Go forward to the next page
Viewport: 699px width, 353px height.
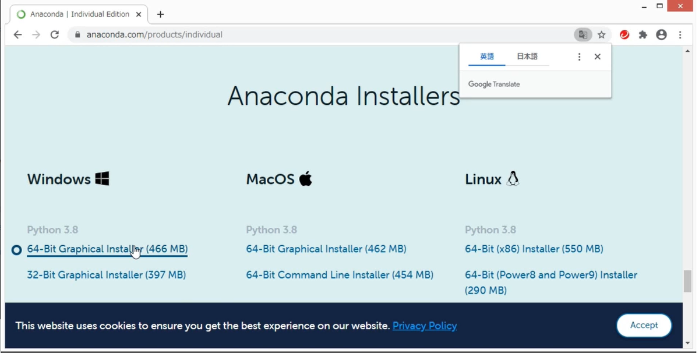(x=36, y=35)
